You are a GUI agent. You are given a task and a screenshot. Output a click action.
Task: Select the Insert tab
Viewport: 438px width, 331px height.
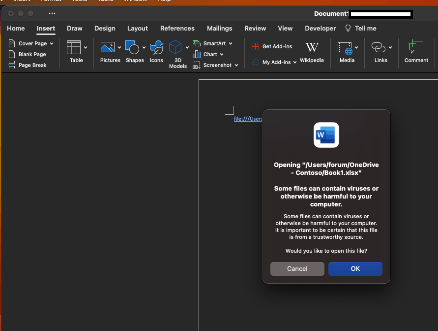point(46,28)
